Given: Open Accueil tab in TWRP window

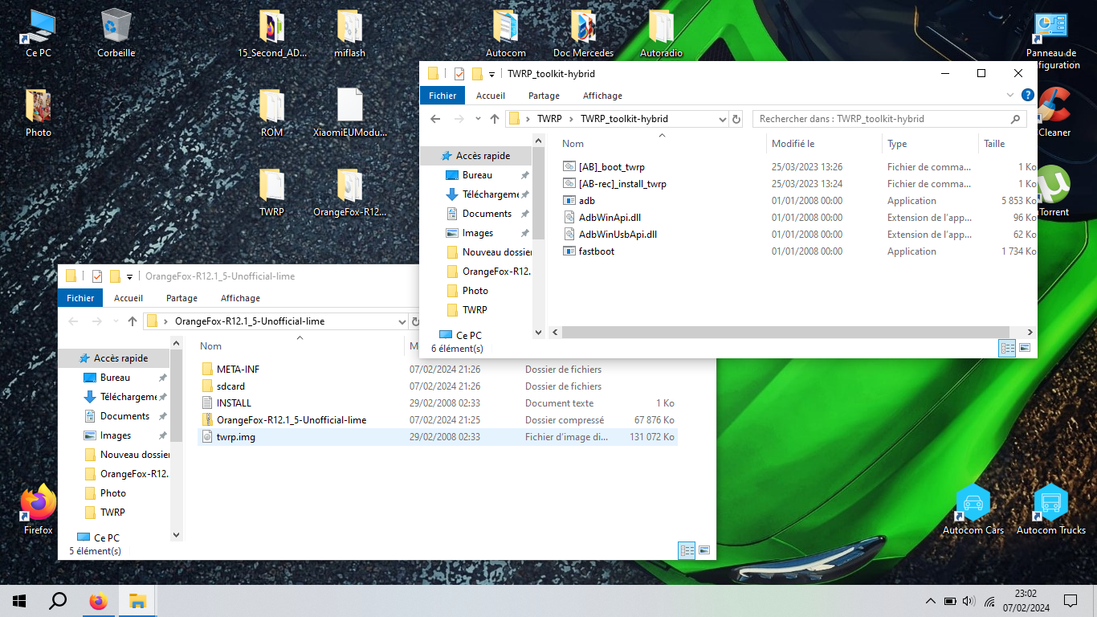Looking at the screenshot, I should [491, 95].
